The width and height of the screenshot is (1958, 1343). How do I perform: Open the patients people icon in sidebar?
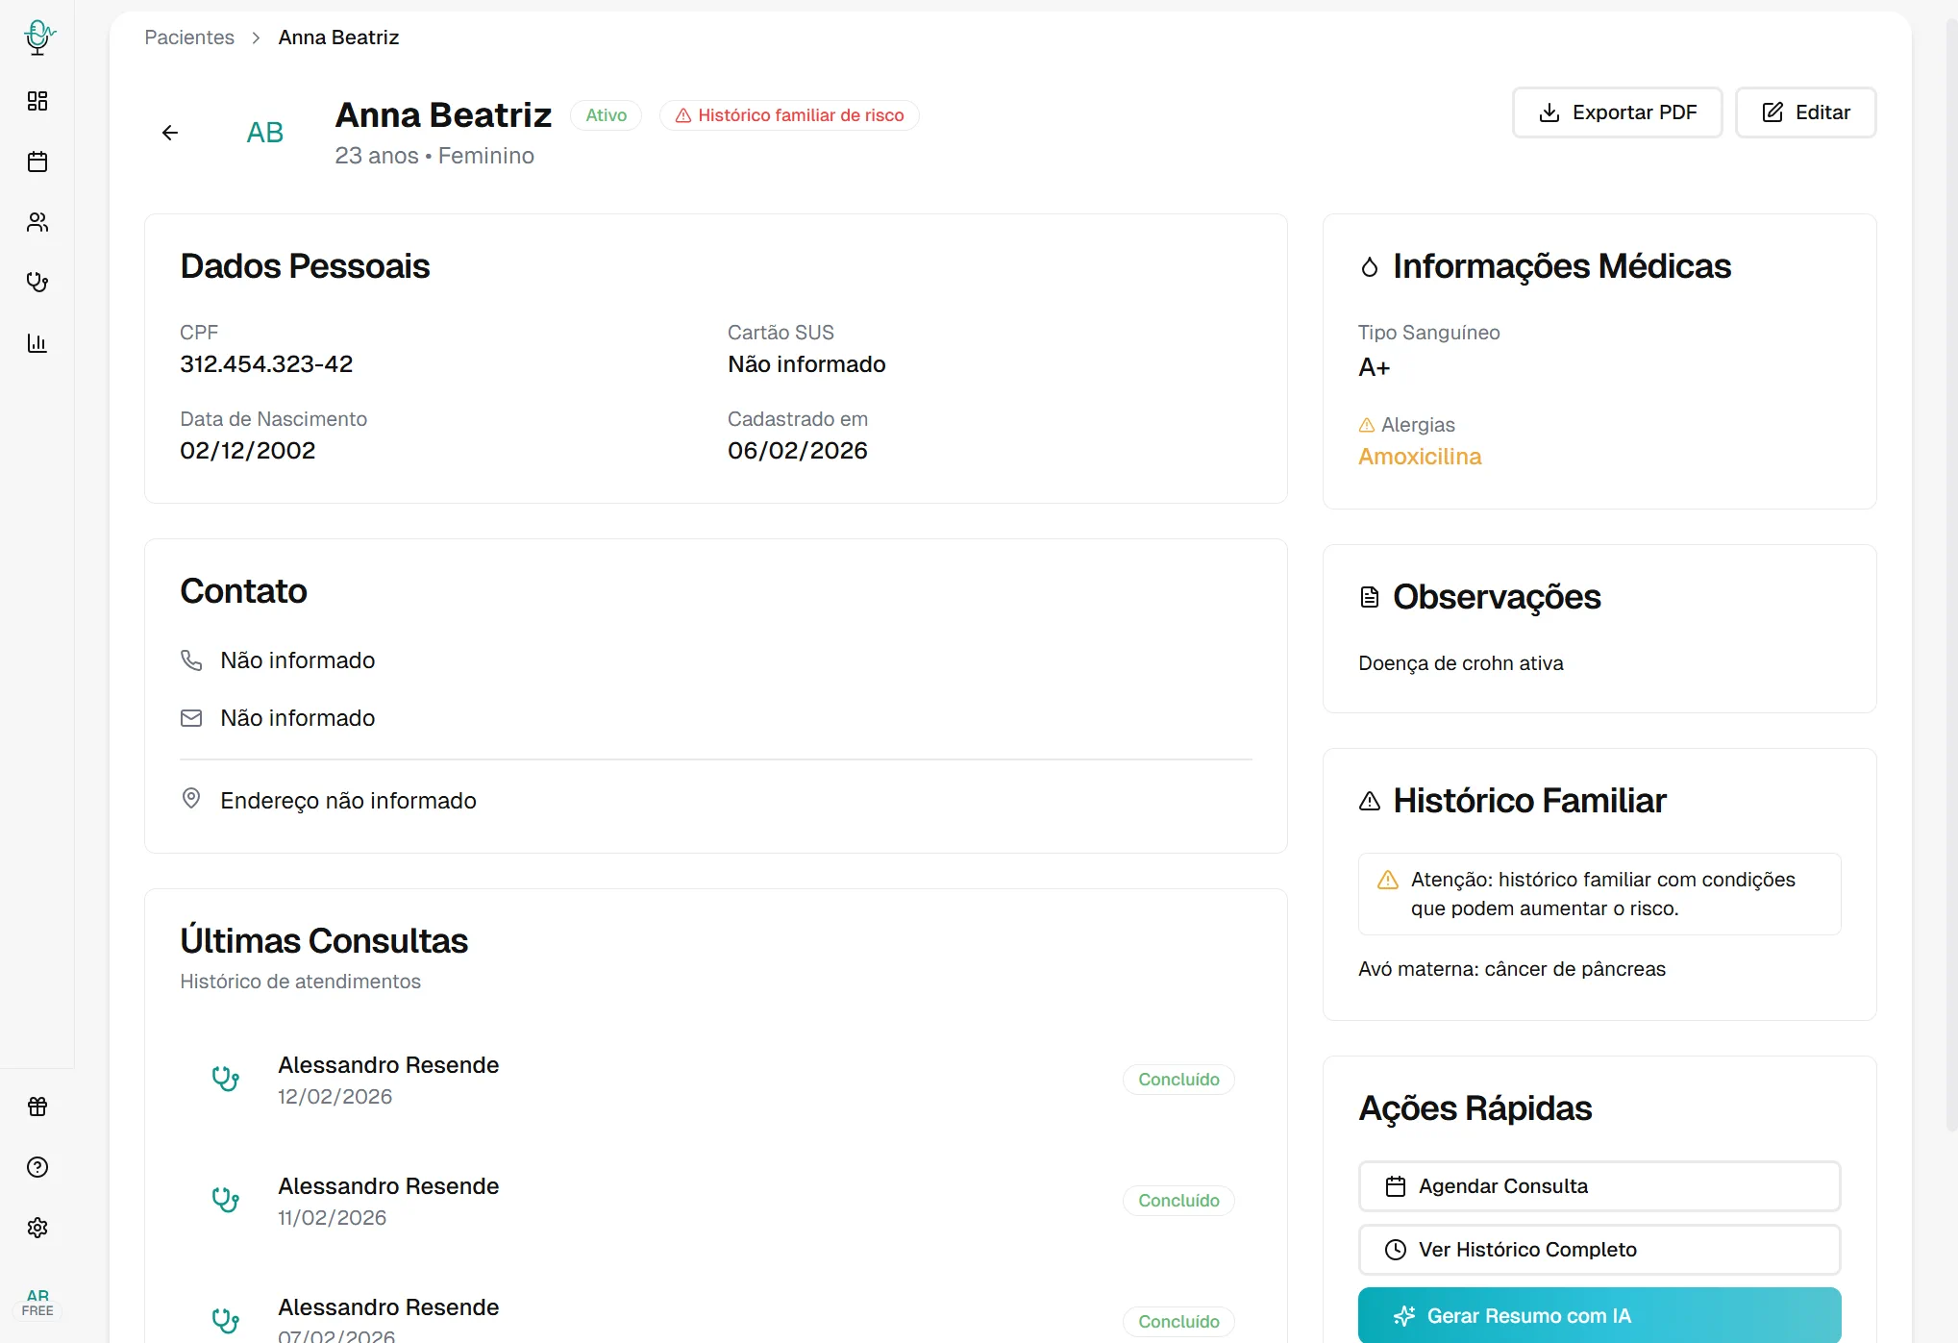pos(37,222)
